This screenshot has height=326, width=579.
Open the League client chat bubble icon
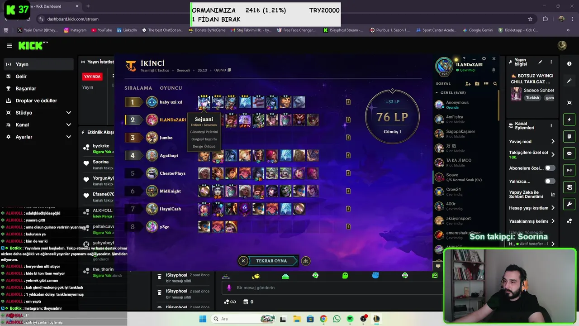click(438, 266)
